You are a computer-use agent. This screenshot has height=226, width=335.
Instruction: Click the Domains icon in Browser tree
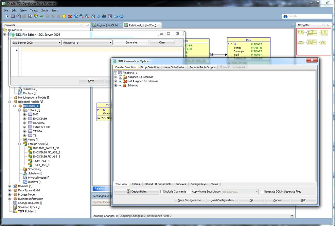click(15, 186)
